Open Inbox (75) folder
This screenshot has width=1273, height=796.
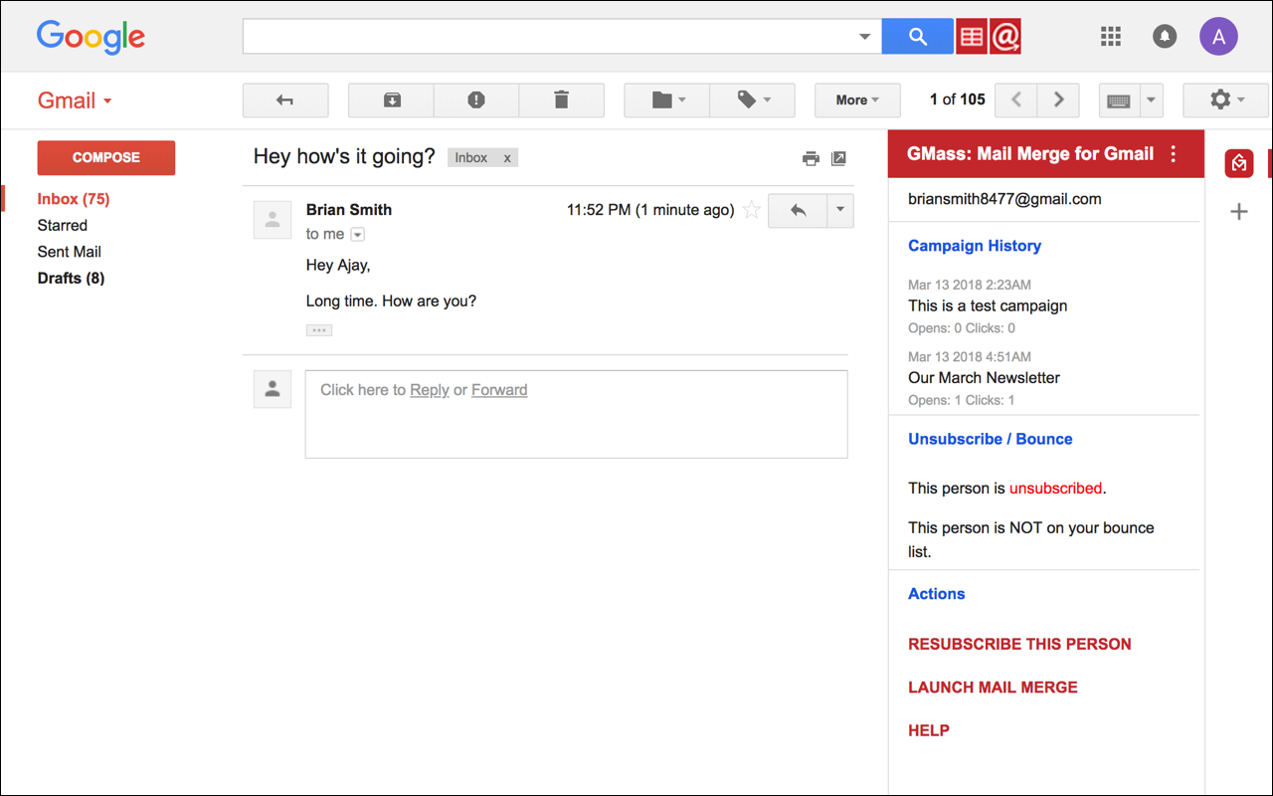point(74,199)
